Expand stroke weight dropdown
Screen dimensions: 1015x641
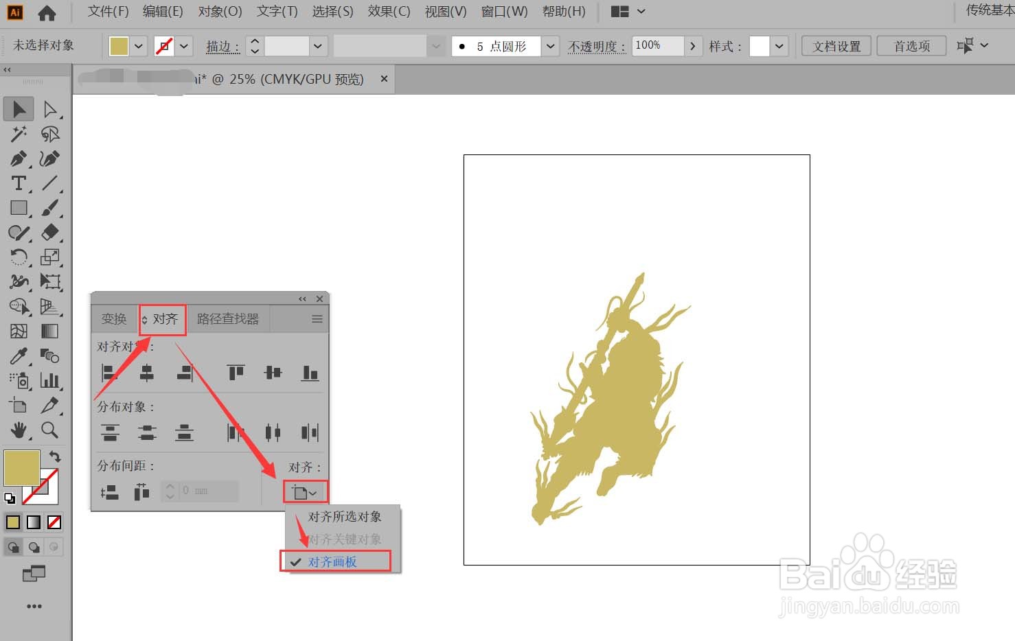317,46
